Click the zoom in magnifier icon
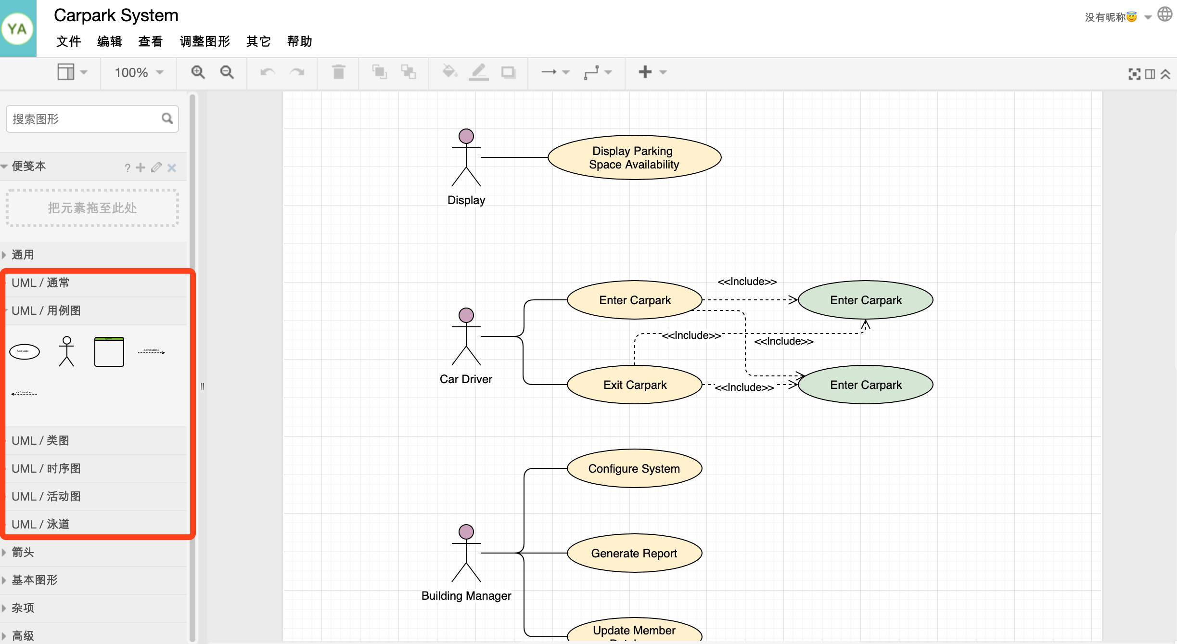Image resolution: width=1177 pixels, height=644 pixels. click(197, 72)
